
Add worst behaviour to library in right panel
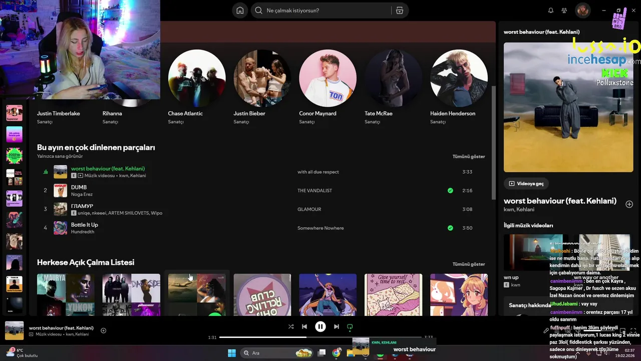629,204
